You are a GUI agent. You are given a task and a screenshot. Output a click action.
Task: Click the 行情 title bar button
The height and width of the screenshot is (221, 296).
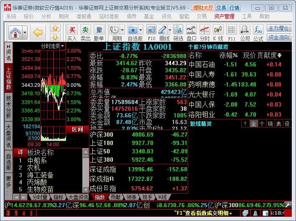tap(234, 8)
